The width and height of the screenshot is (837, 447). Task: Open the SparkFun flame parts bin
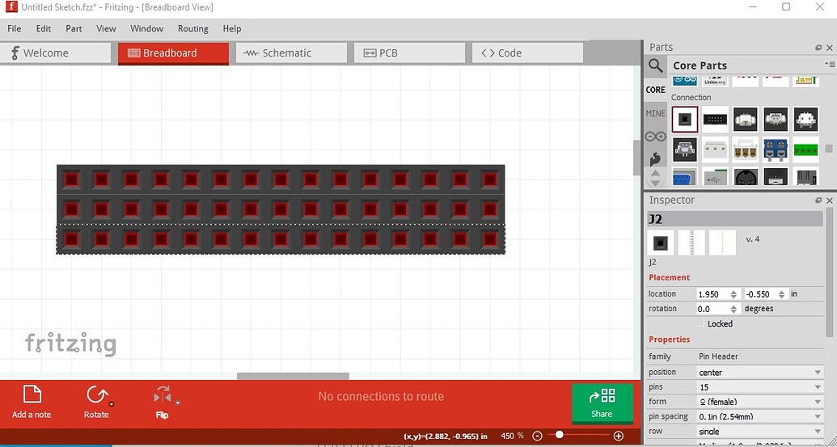click(x=656, y=159)
